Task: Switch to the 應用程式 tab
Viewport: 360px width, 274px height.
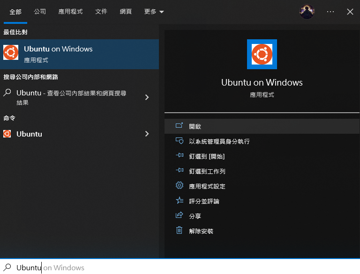Action: (x=70, y=11)
